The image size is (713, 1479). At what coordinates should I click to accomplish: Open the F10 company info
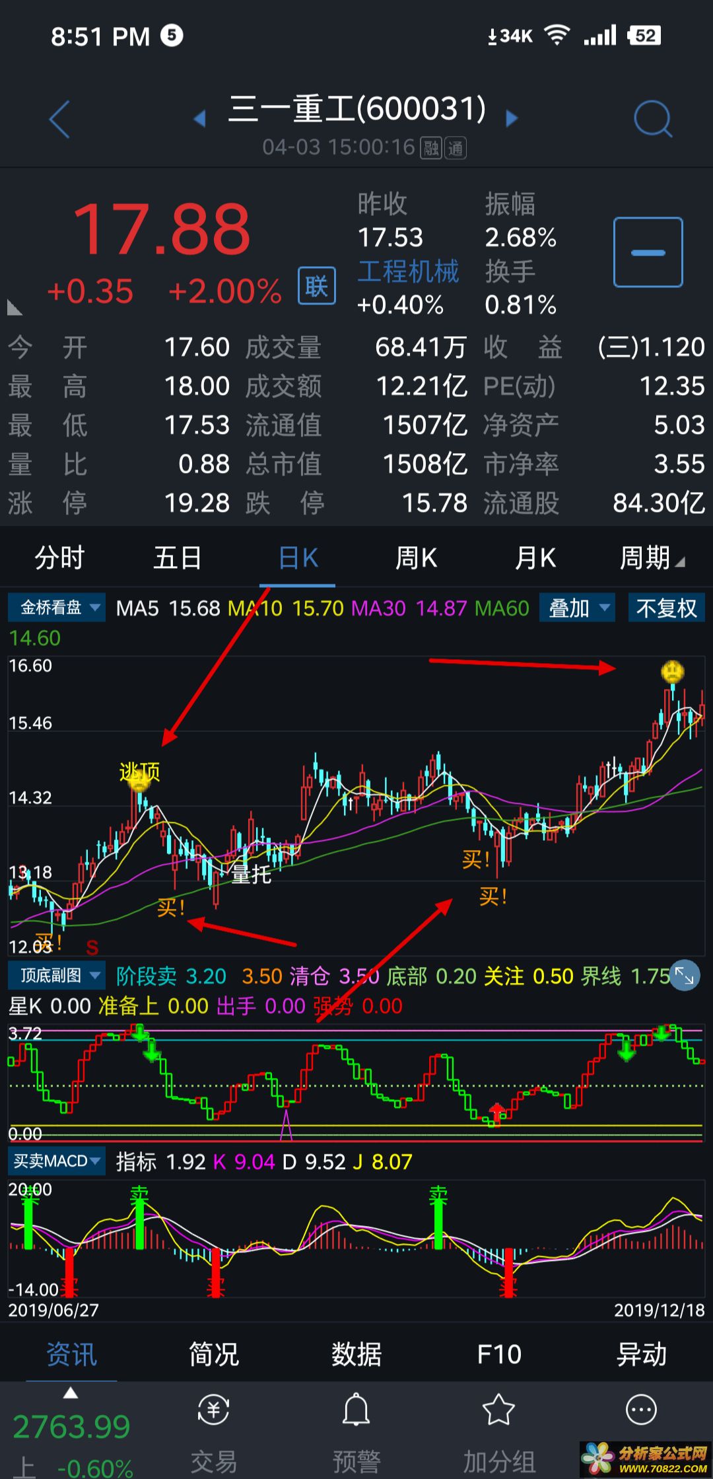pyautogui.click(x=499, y=1354)
